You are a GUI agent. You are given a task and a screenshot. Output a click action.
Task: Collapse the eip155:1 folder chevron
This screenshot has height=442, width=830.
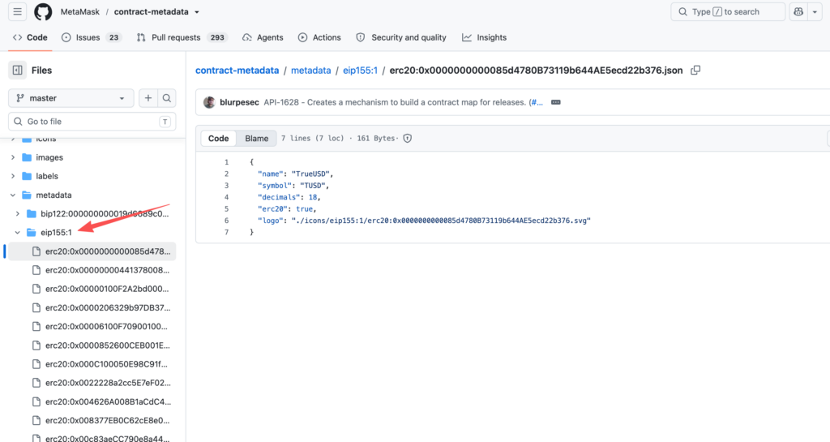pyautogui.click(x=18, y=233)
